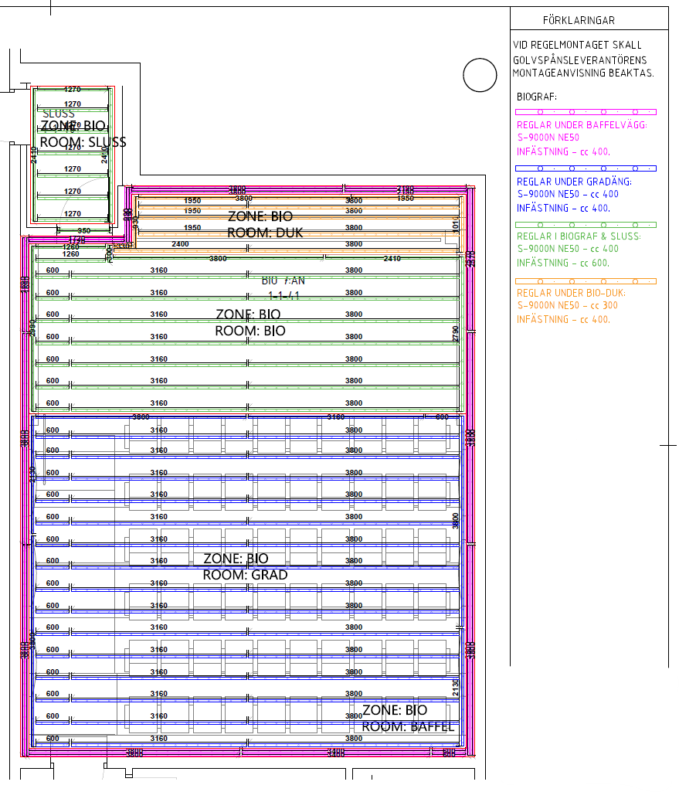The height and width of the screenshot is (792, 679).
Task: Pick the magenta line sample in the legend
Action: click(x=586, y=112)
